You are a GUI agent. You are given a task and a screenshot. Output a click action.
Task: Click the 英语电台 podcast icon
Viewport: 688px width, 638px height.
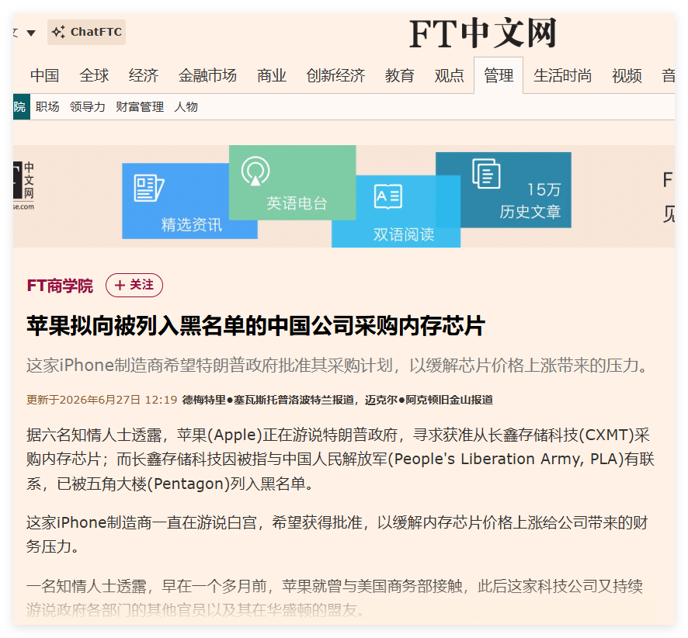[255, 171]
